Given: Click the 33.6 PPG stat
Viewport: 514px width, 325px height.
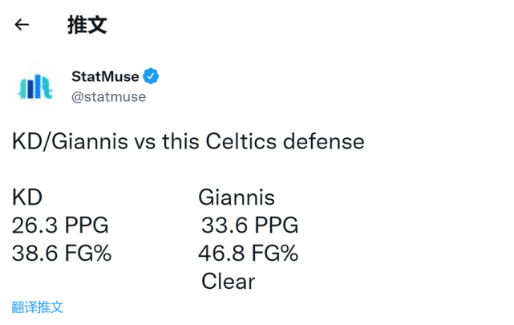Looking at the screenshot, I should (x=250, y=225).
